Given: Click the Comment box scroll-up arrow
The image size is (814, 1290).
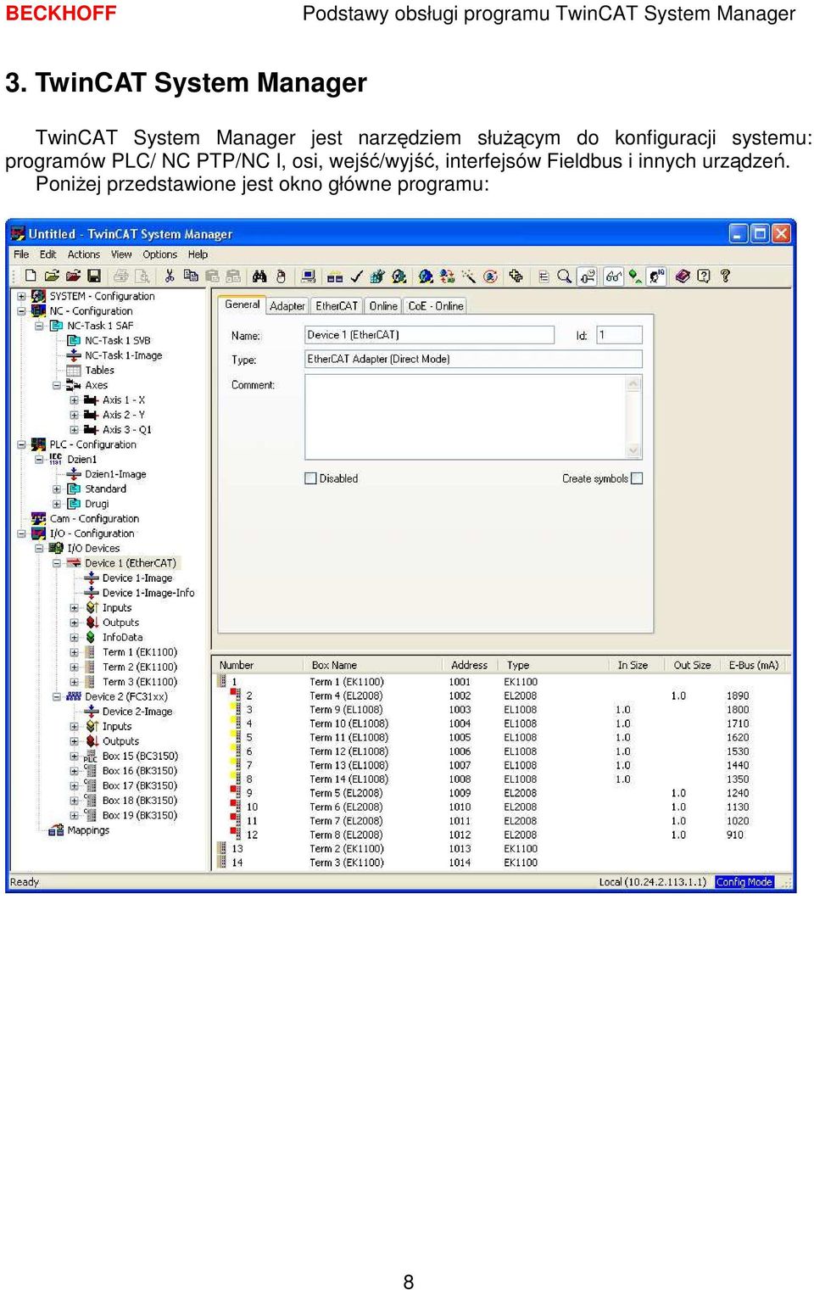Looking at the screenshot, I should tap(633, 384).
